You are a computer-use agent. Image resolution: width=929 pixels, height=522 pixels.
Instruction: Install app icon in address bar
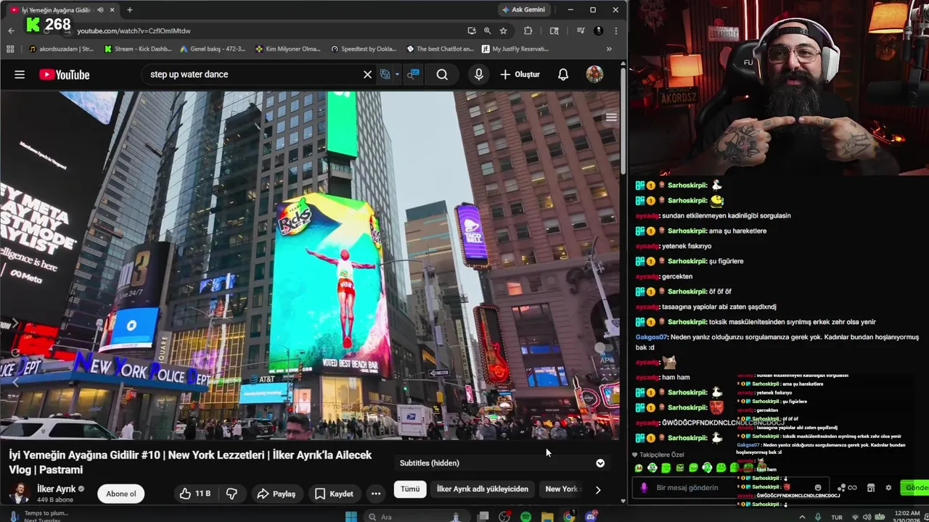472,30
